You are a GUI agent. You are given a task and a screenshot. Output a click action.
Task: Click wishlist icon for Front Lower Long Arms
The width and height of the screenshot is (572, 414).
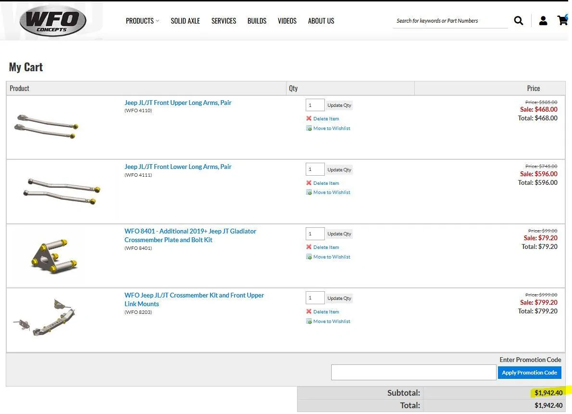coord(309,192)
